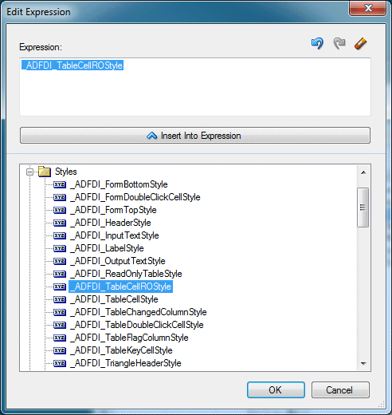Click inside the Expression text box
Screen dimensions: 392x415
tap(195, 87)
